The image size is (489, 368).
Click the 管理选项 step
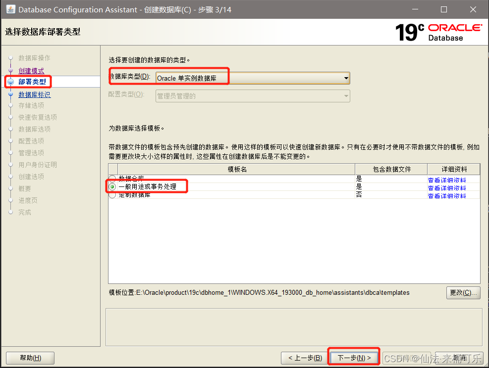click(31, 153)
